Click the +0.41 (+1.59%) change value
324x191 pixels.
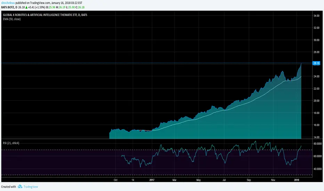click(37, 7)
